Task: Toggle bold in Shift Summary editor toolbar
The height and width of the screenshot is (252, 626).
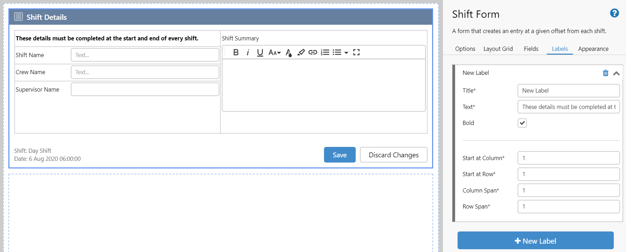Action: pos(236,52)
